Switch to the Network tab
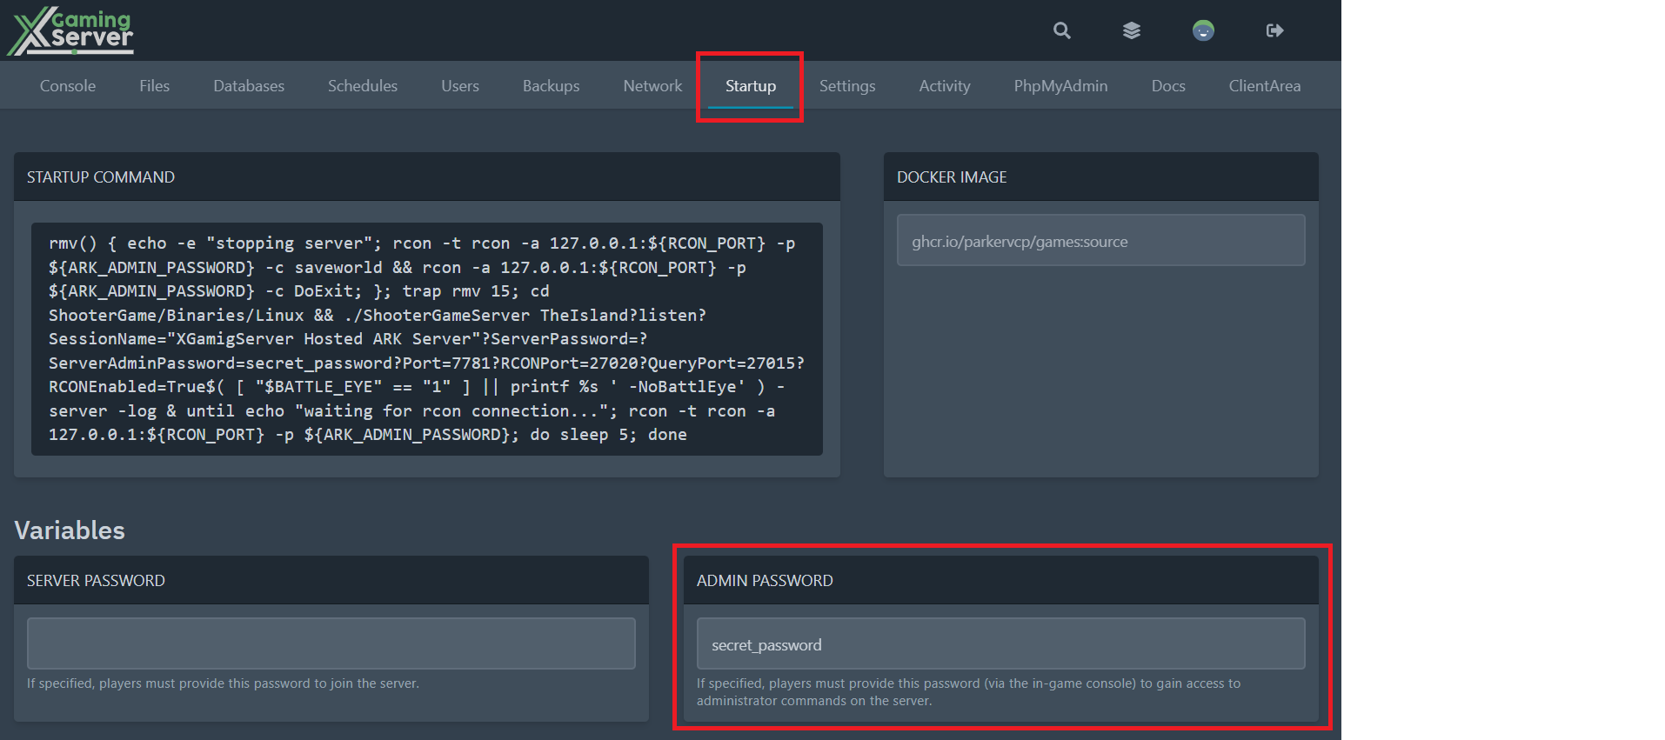Image resolution: width=1665 pixels, height=740 pixels. click(x=652, y=86)
